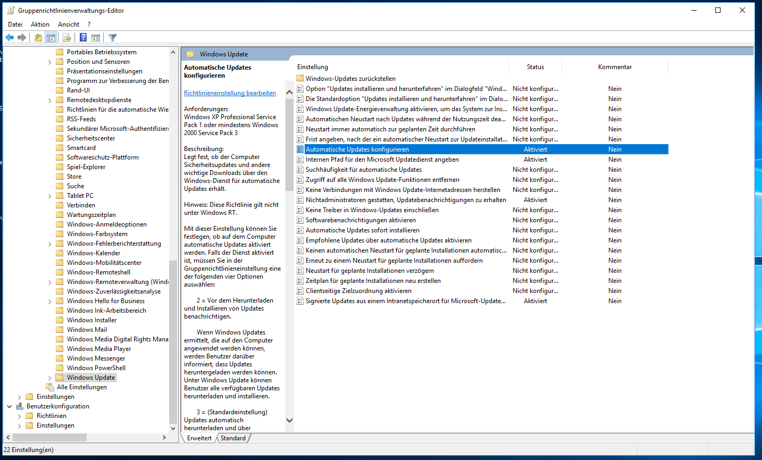The height and width of the screenshot is (460, 762).
Task: Expand the Windows-Fehlerberichterstattung node
Action: (x=49, y=244)
